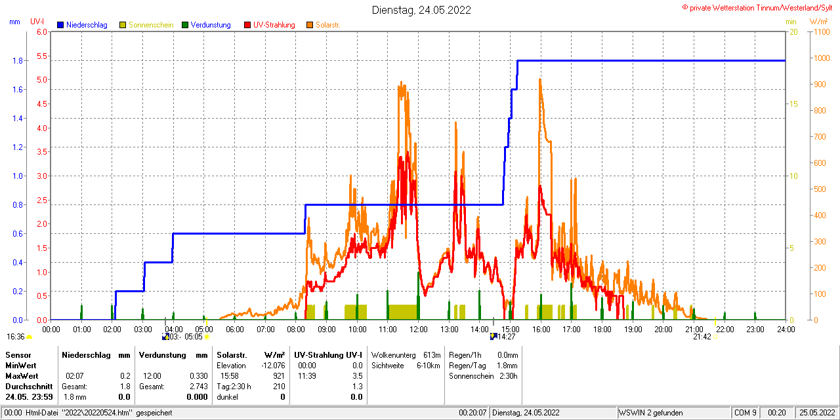
Task: Click the sun icon beside 05:05
Action: pyautogui.click(x=207, y=337)
